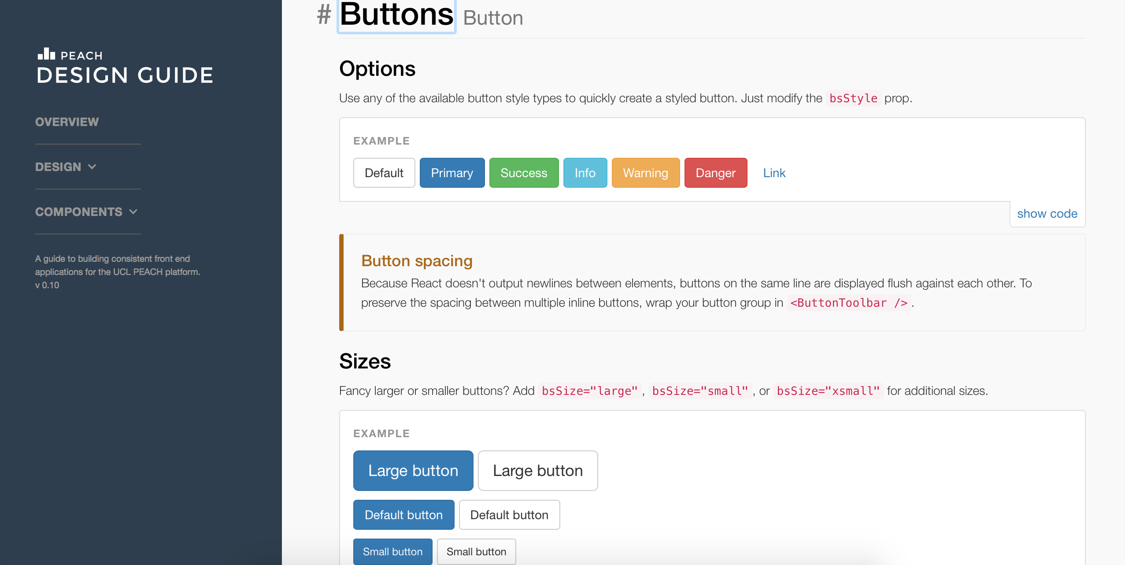The height and width of the screenshot is (565, 1125).
Task: Click the Buttons page heading
Action: click(x=396, y=15)
